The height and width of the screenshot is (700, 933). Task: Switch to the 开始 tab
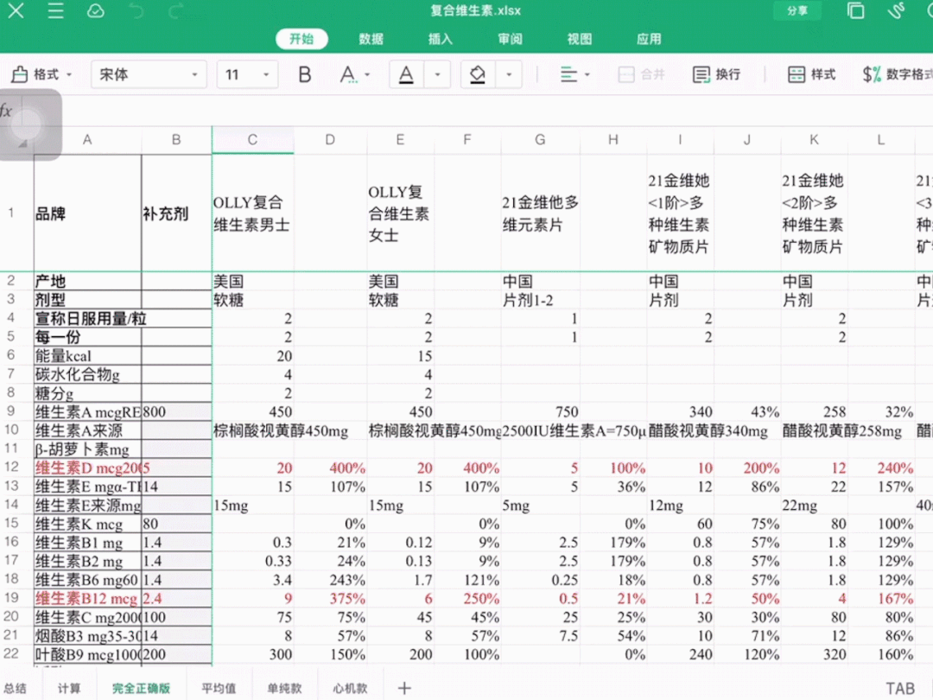(x=301, y=39)
